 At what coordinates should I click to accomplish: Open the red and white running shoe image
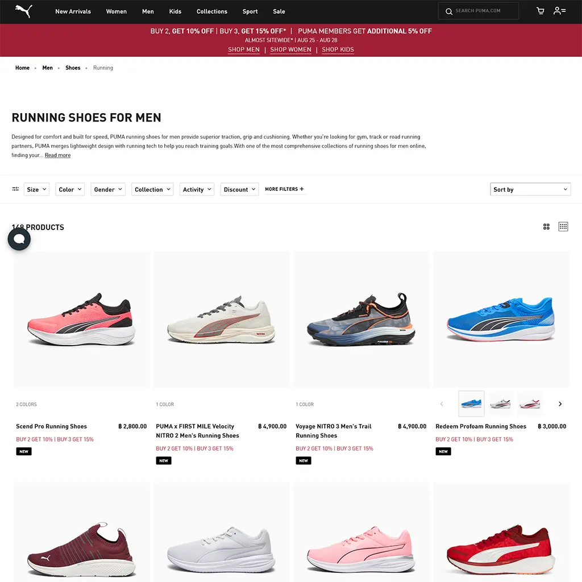tap(501, 532)
